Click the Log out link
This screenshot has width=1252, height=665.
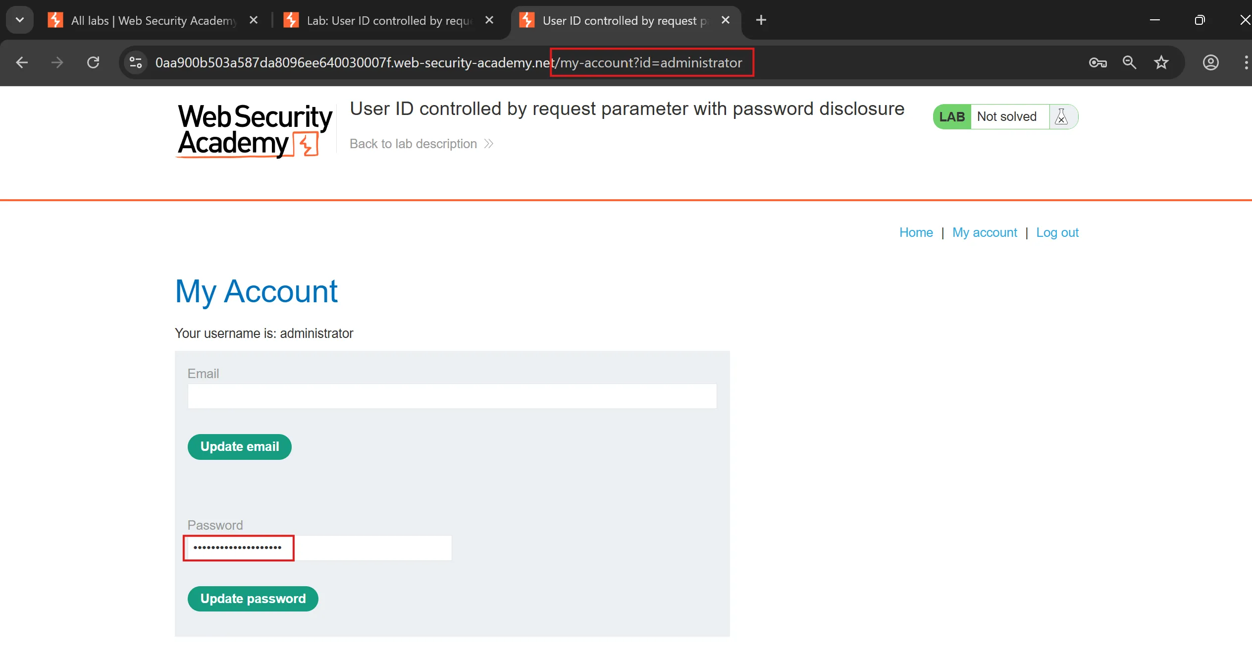[x=1057, y=232]
